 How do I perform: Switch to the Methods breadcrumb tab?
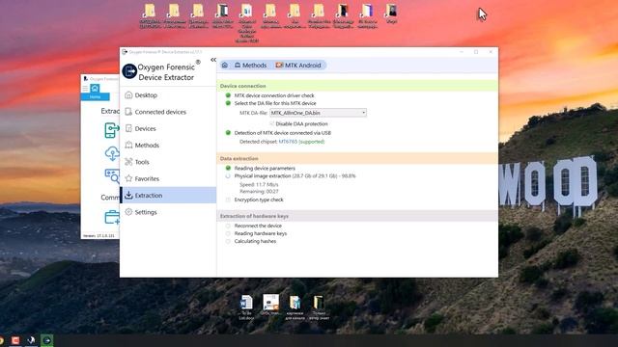(251, 66)
